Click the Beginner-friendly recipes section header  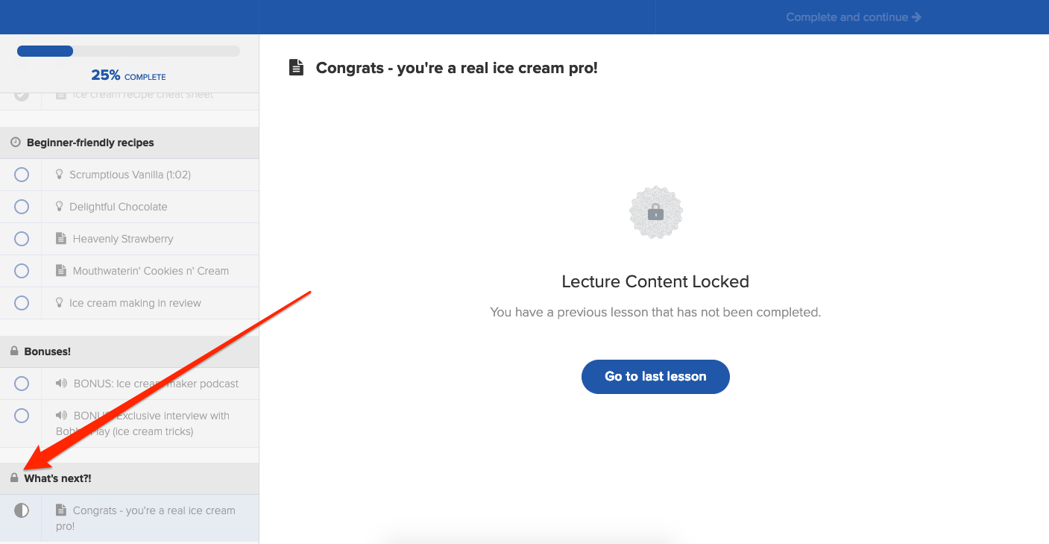pos(129,143)
